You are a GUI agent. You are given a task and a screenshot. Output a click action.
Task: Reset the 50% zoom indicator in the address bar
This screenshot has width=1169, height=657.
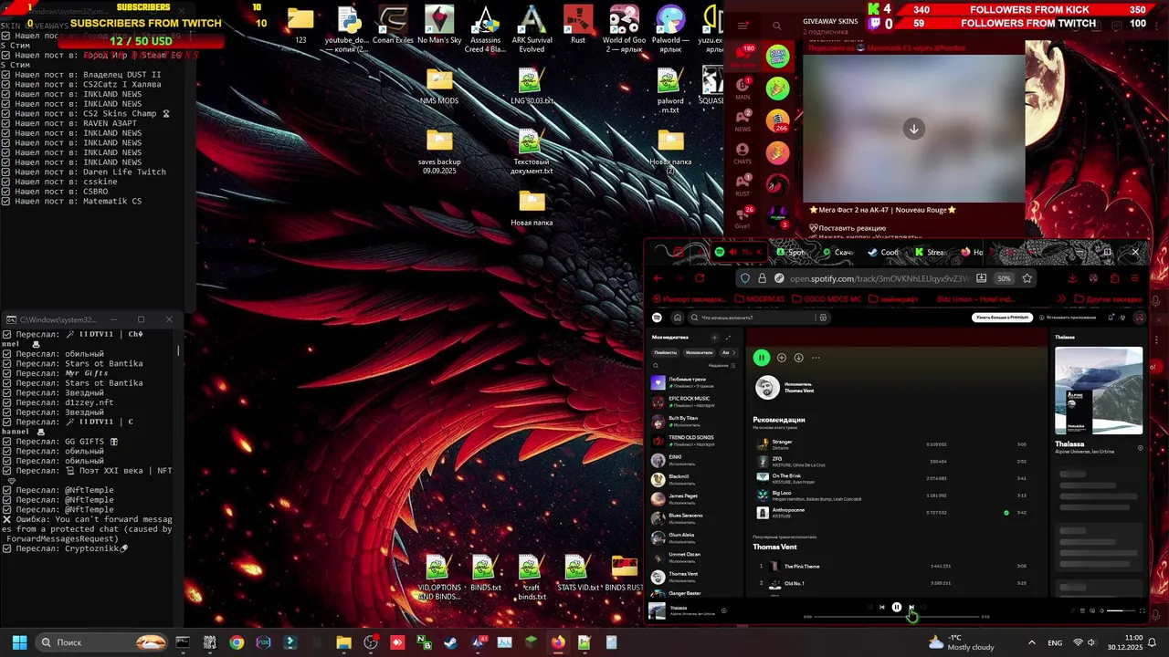(1004, 278)
